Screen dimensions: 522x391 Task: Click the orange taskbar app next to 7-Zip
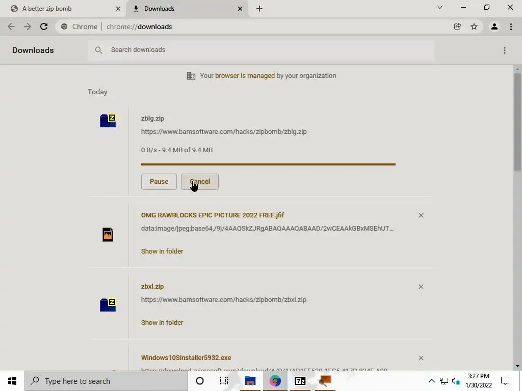tap(325, 381)
